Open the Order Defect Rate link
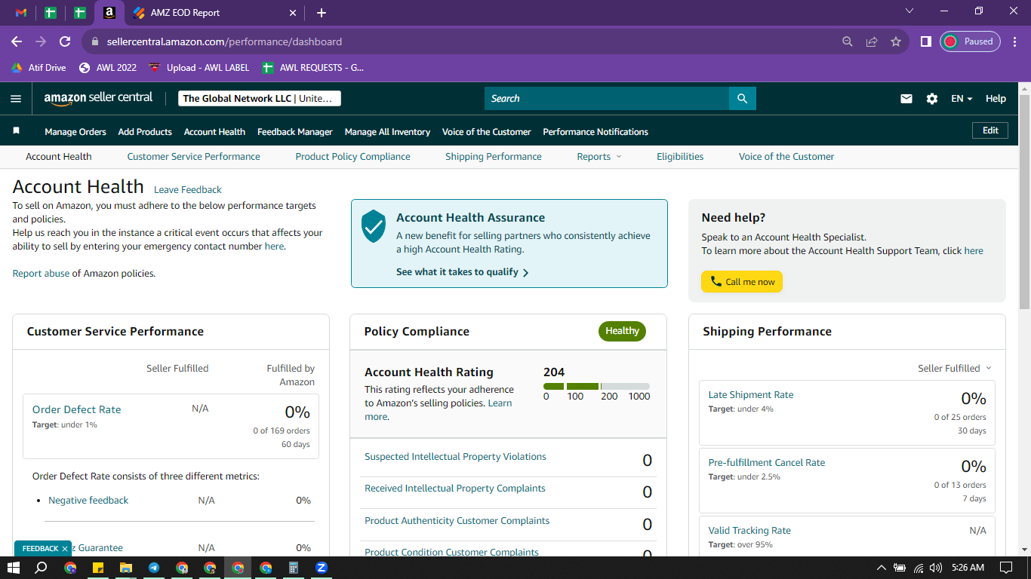Viewport: 1031px width, 579px height. [76, 409]
